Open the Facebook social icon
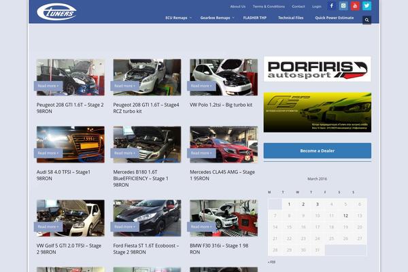 coord(332,5)
